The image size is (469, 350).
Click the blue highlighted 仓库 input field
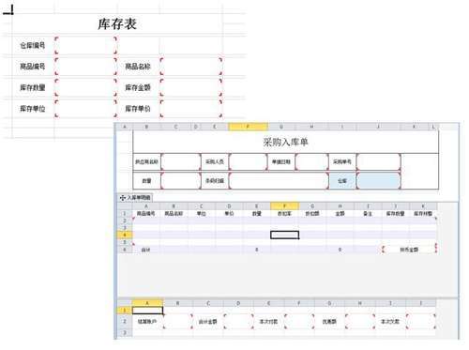[378, 181]
